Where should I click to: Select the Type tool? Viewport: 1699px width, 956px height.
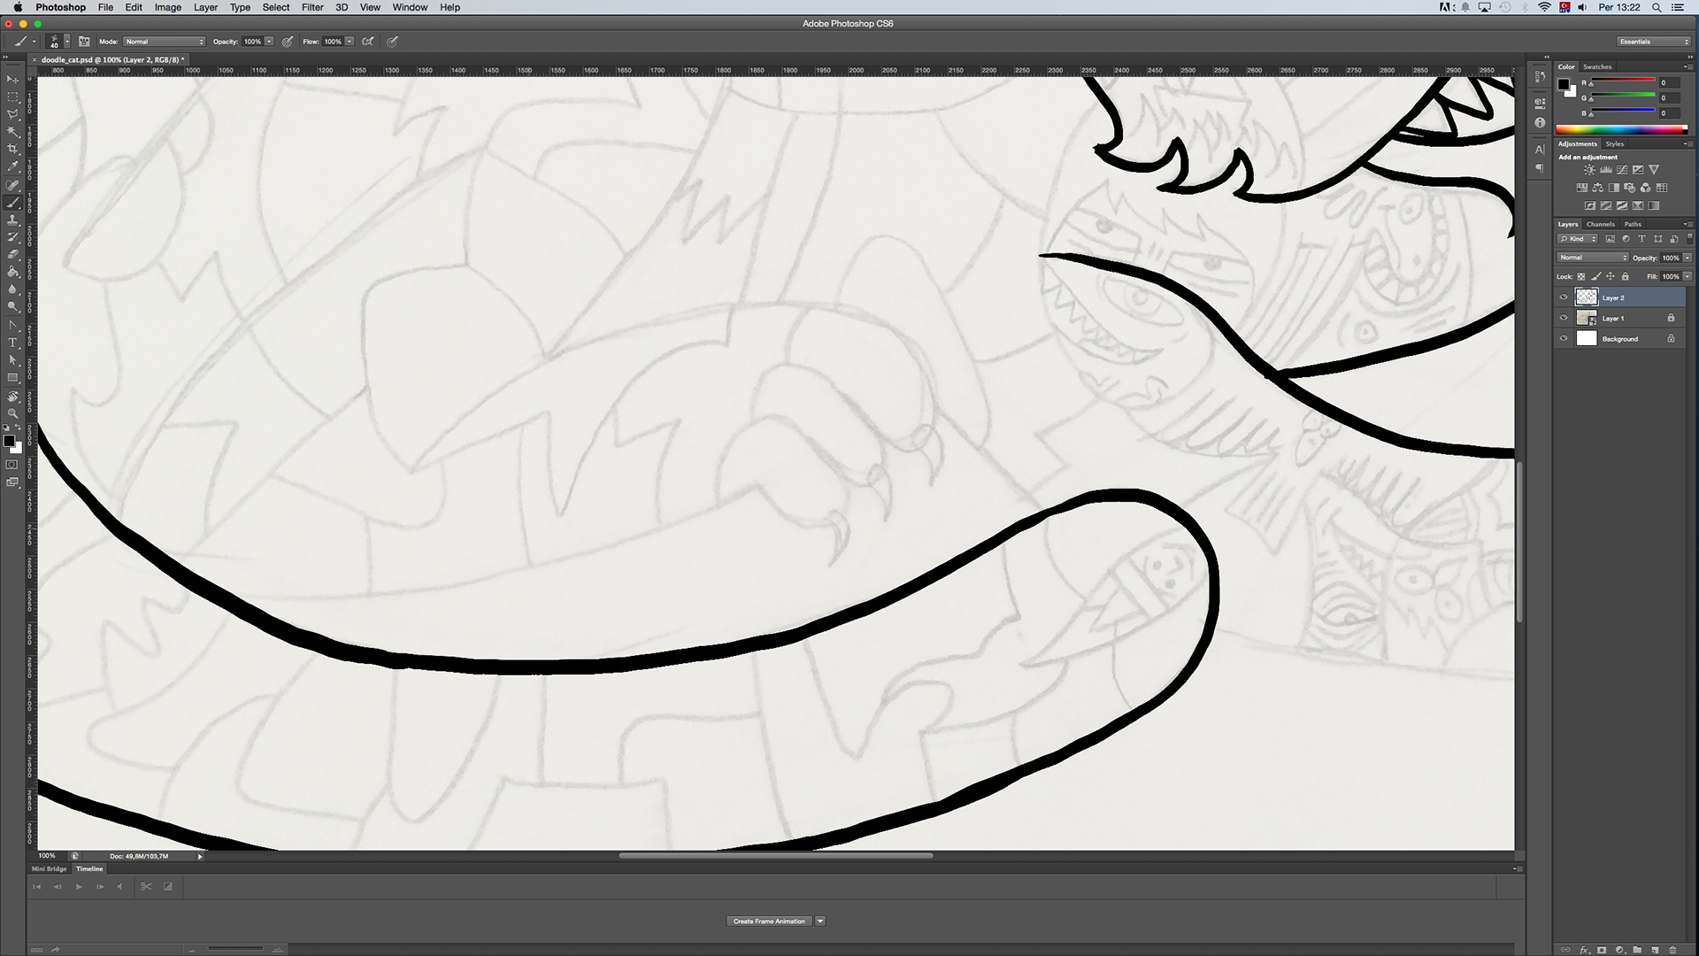(x=12, y=343)
